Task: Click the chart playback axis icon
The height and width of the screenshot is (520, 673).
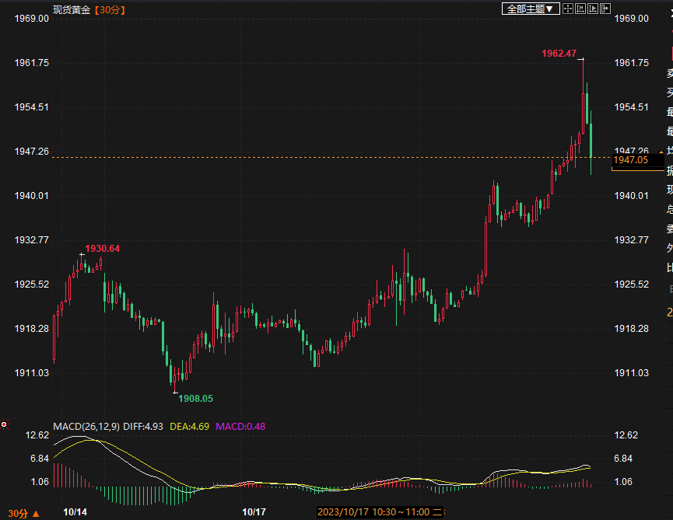Action: [x=593, y=9]
